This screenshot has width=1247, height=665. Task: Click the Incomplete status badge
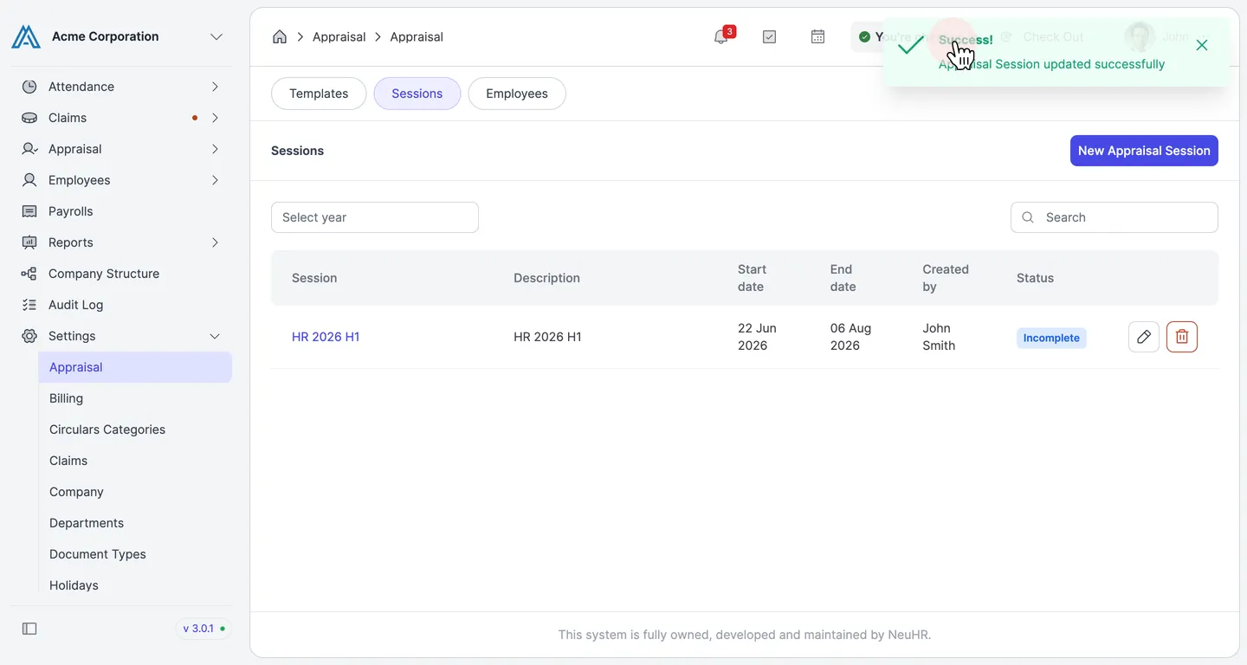1051,338
